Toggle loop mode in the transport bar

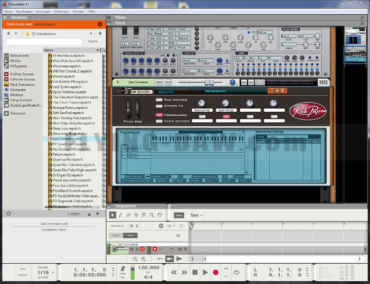(236, 272)
